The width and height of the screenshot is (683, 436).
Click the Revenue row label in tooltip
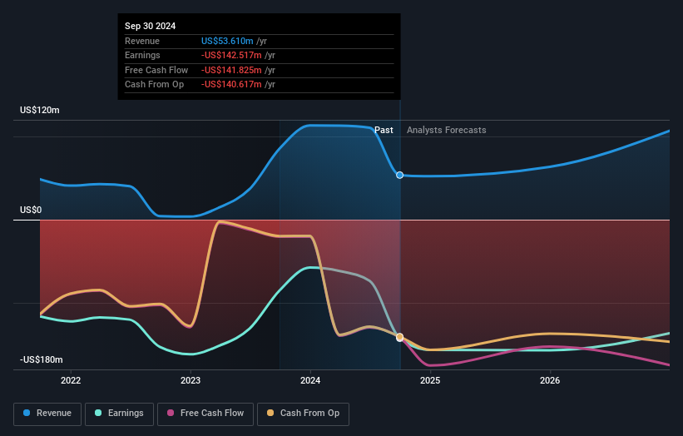142,41
